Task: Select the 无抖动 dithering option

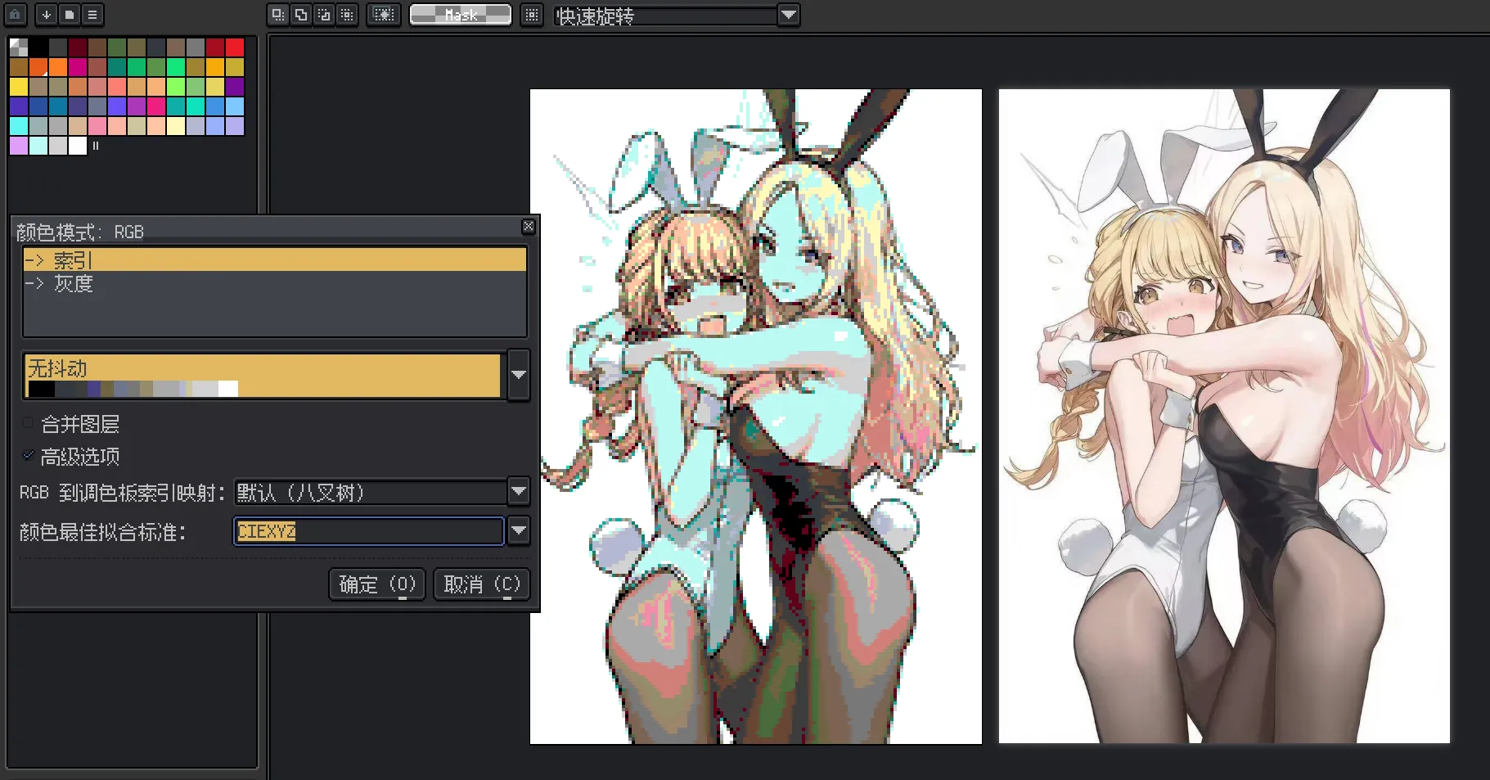Action: click(263, 376)
